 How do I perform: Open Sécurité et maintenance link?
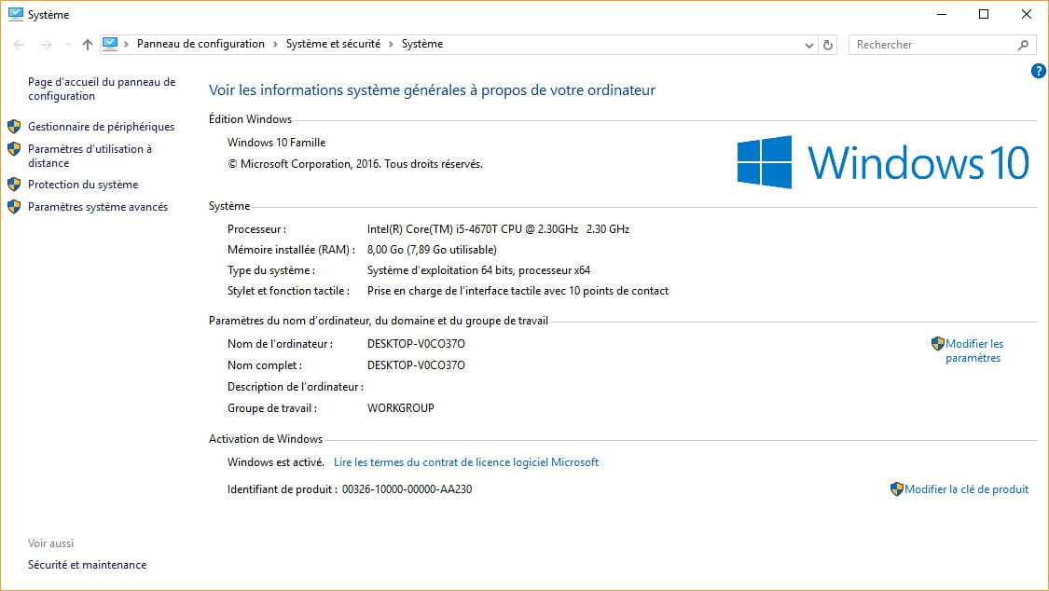point(87,565)
